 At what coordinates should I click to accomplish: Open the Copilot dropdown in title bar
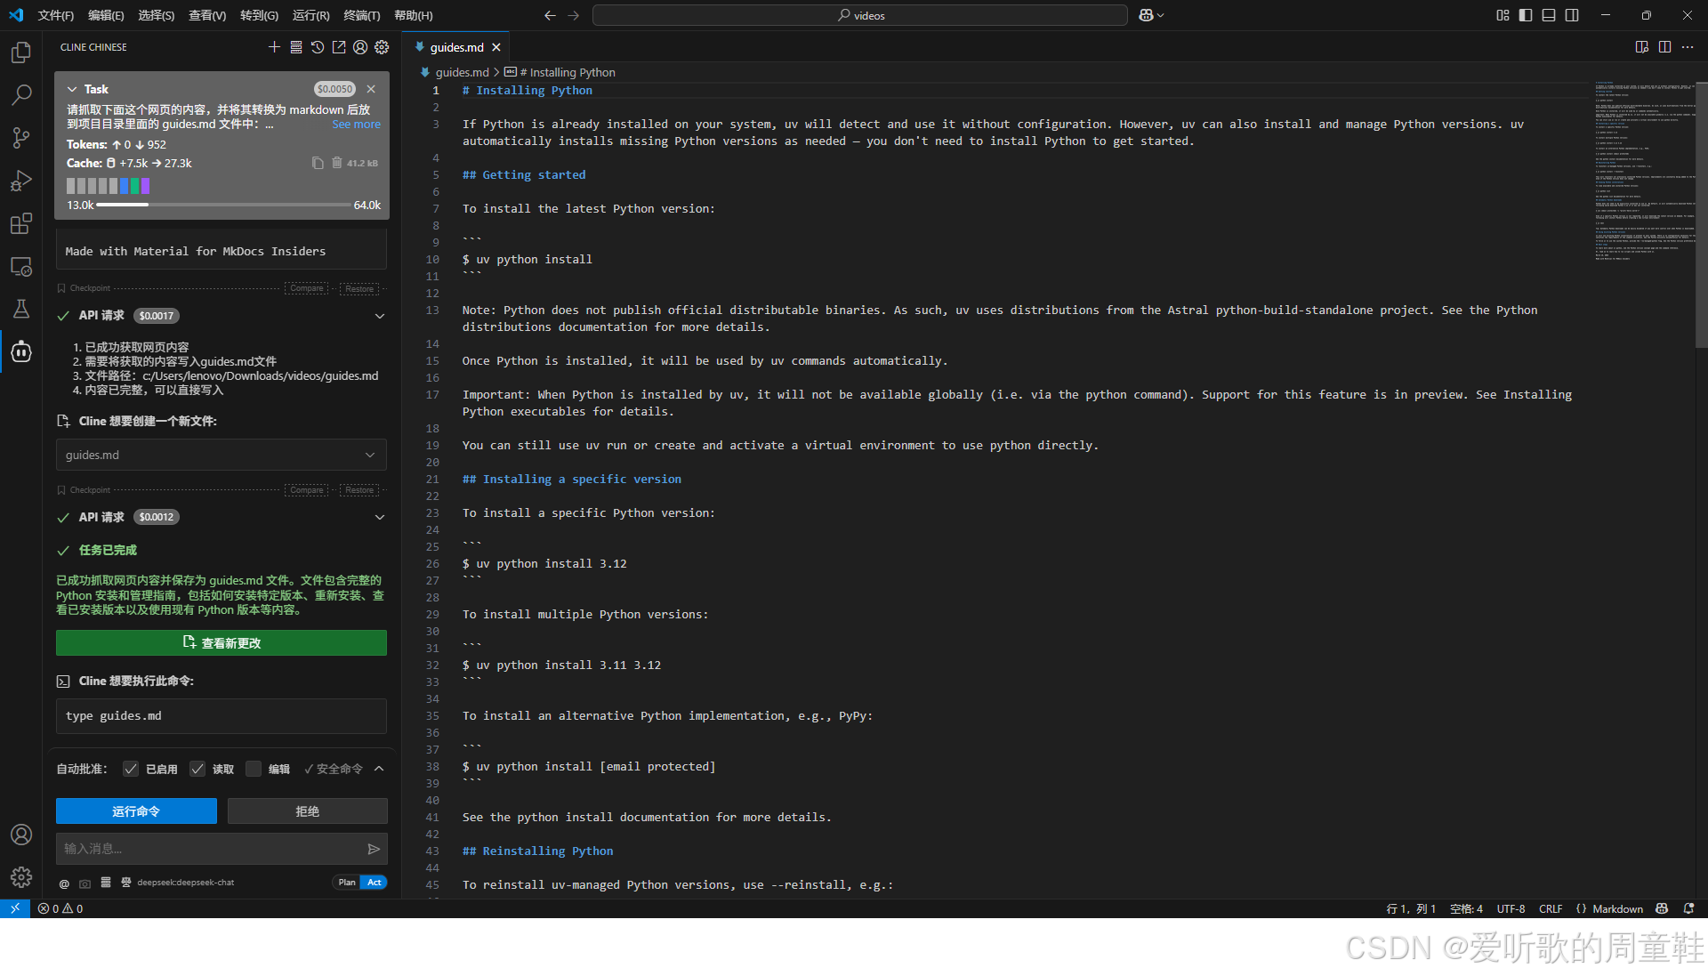pyautogui.click(x=1151, y=15)
